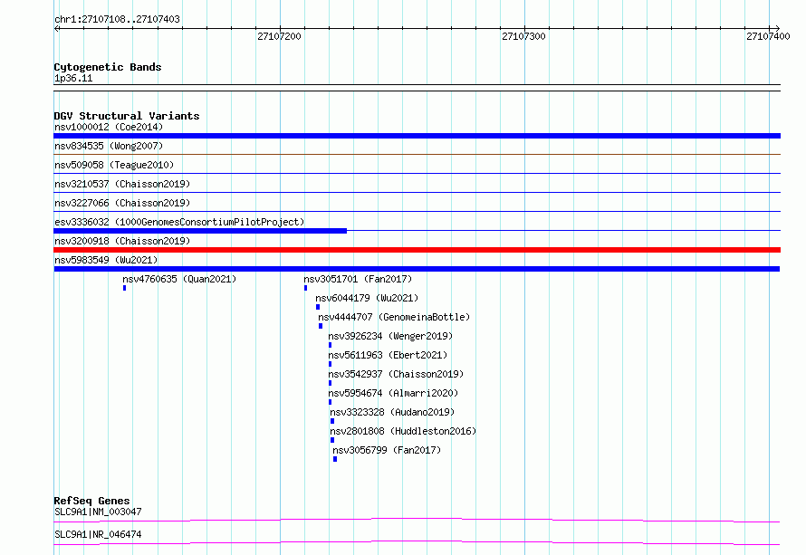Select variant nsv5611963 (Ebert2021) label
Image resolution: width=806 pixels, height=555 pixels.
(x=388, y=355)
